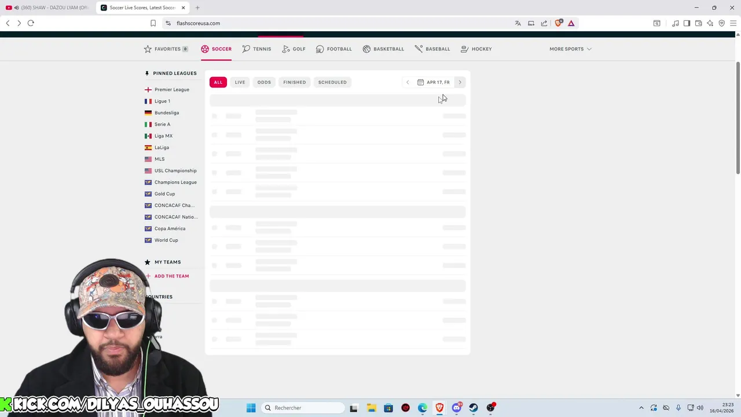This screenshot has height=417, width=741.
Task: Open Microsoft Edge from taskbar
Action: coord(423,408)
